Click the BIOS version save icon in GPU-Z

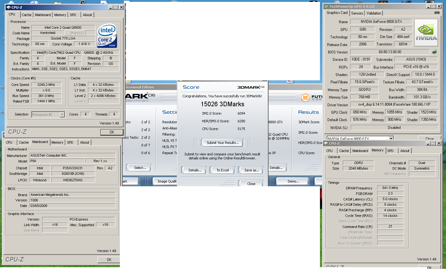(435, 52)
